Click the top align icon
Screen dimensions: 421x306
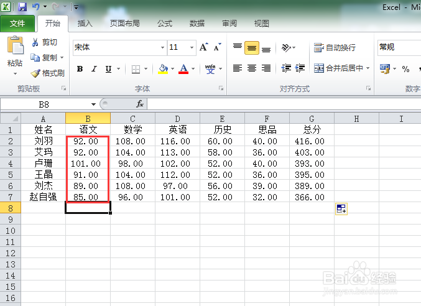[x=238, y=47]
